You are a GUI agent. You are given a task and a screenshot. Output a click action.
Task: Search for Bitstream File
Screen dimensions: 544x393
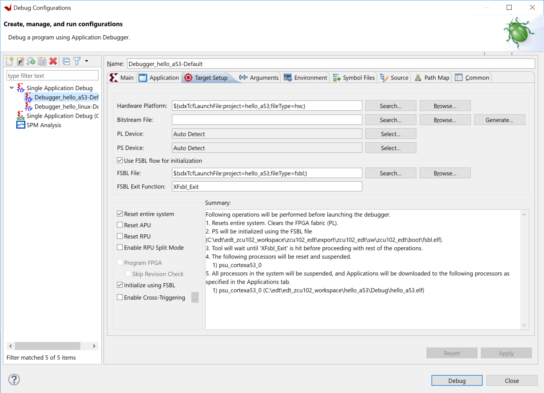pyautogui.click(x=390, y=120)
